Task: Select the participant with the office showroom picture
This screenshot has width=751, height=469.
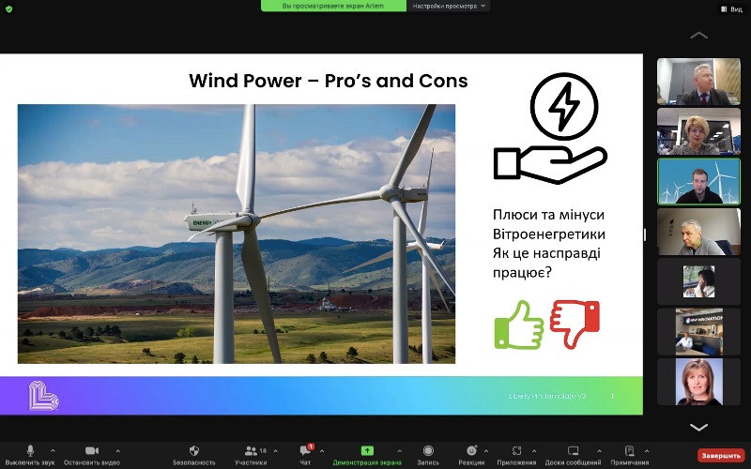Action: point(698,332)
